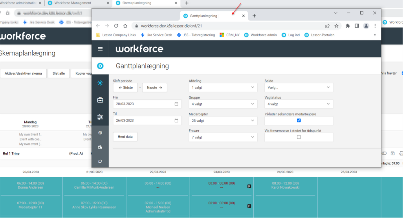Switch to the Workforce Management tab
The image size is (403, 218).
point(73,3)
